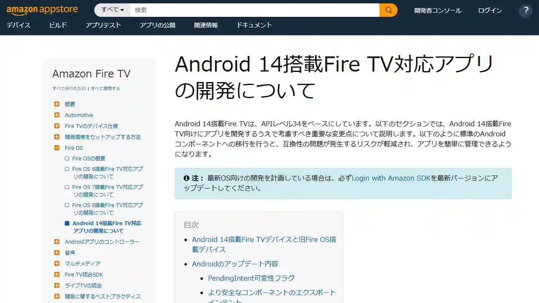Open the アプリテスト menu
539x303 pixels.
[103, 25]
